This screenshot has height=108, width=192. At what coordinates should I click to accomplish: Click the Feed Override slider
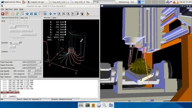click(35, 62)
